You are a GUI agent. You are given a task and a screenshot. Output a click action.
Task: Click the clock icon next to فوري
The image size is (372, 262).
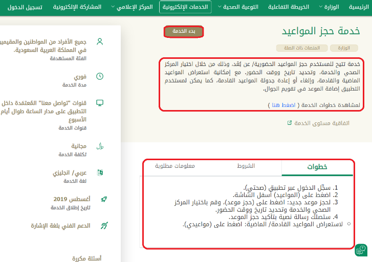(x=100, y=76)
